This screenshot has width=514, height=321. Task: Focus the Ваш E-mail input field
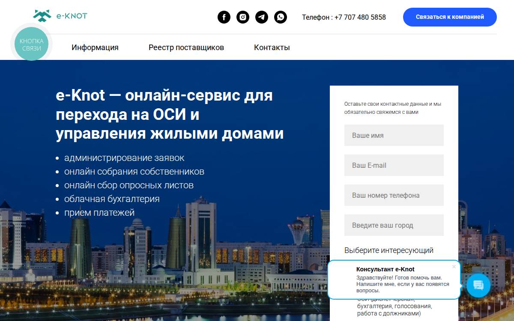coord(394,165)
